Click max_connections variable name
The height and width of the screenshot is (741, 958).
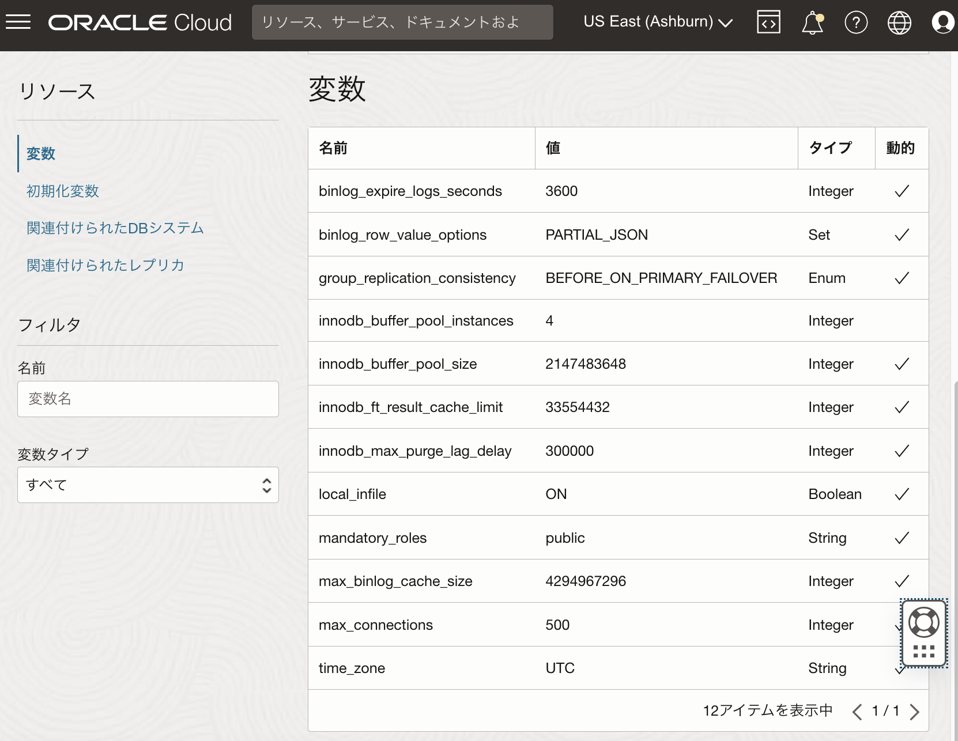click(x=376, y=625)
